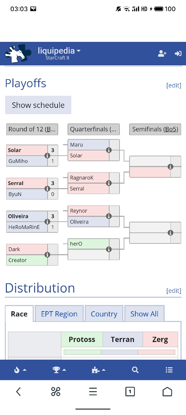Open the table of contents list icon
This screenshot has height=415, width=186.
[x=169, y=370]
